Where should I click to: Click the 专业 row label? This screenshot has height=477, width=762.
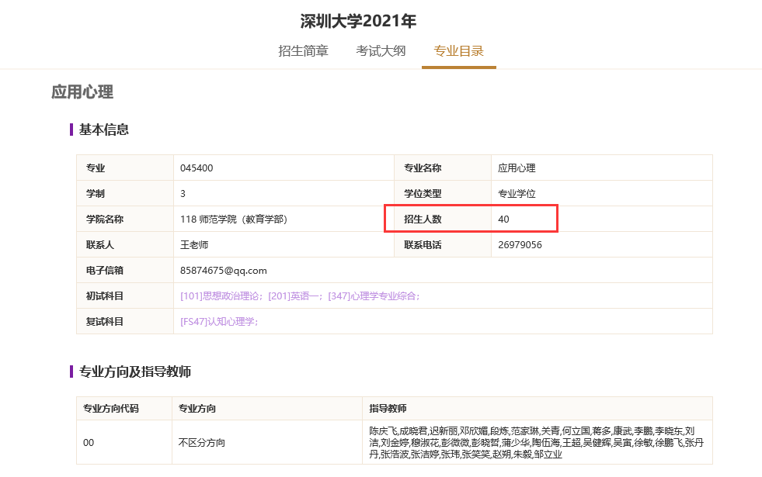(x=96, y=168)
